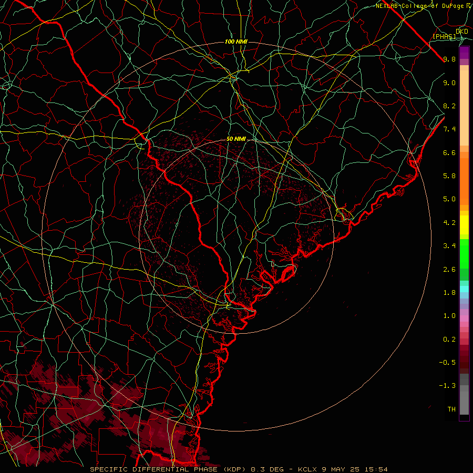Click the 1.0 value on the color scale
This screenshot has width=473, height=473.
(449, 316)
